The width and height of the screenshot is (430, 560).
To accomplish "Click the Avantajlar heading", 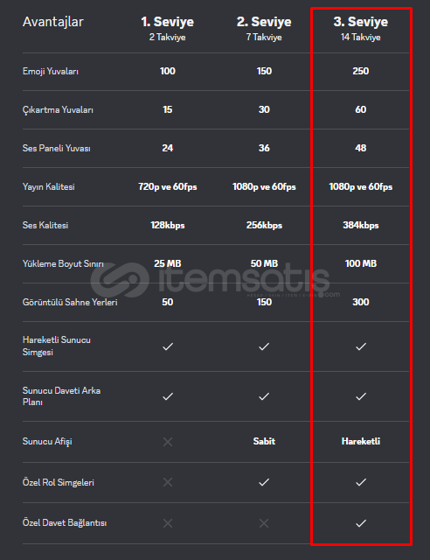I will (53, 22).
